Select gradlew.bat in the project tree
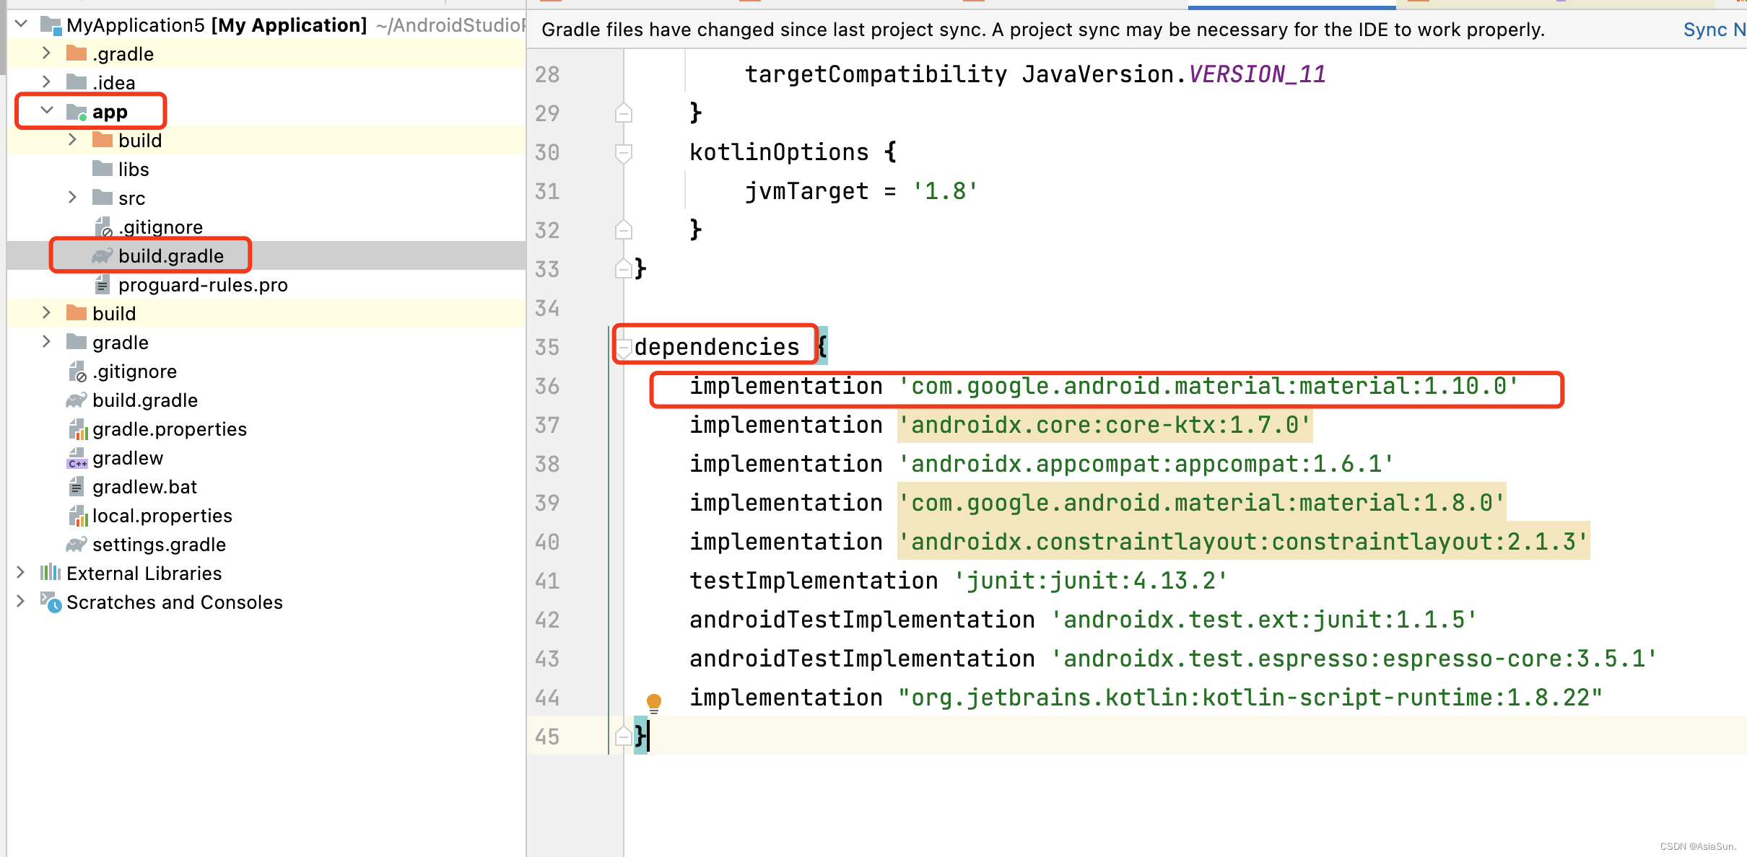 (145, 487)
